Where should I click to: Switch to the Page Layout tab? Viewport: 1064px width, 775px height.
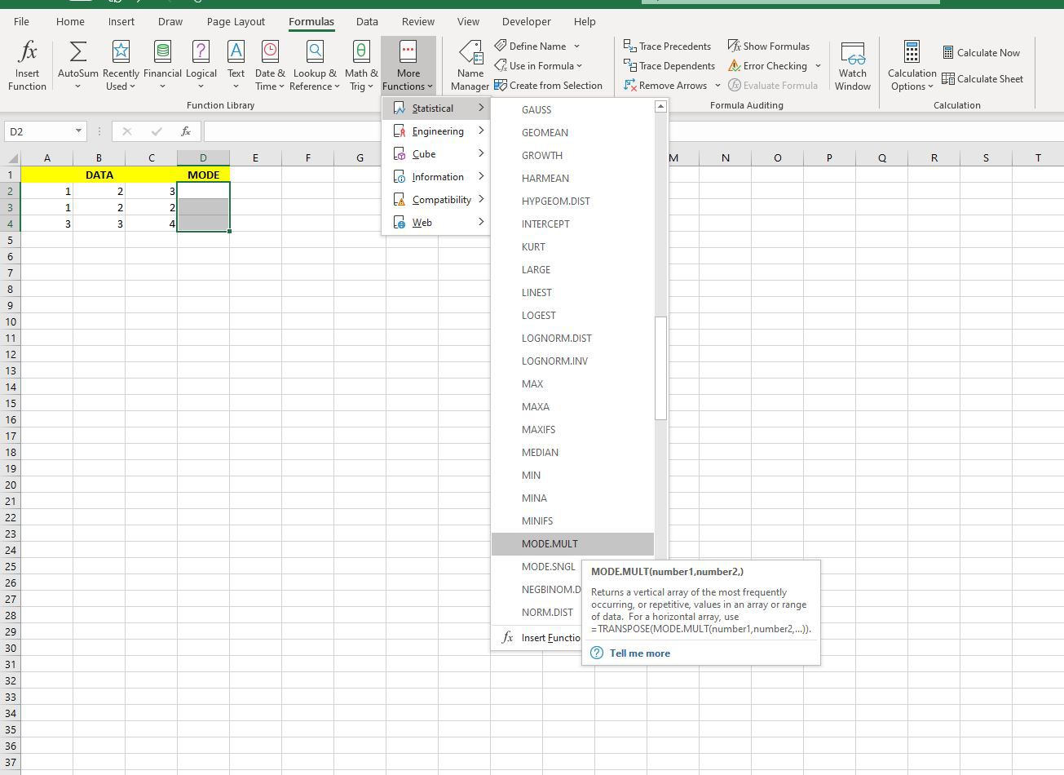[236, 22]
